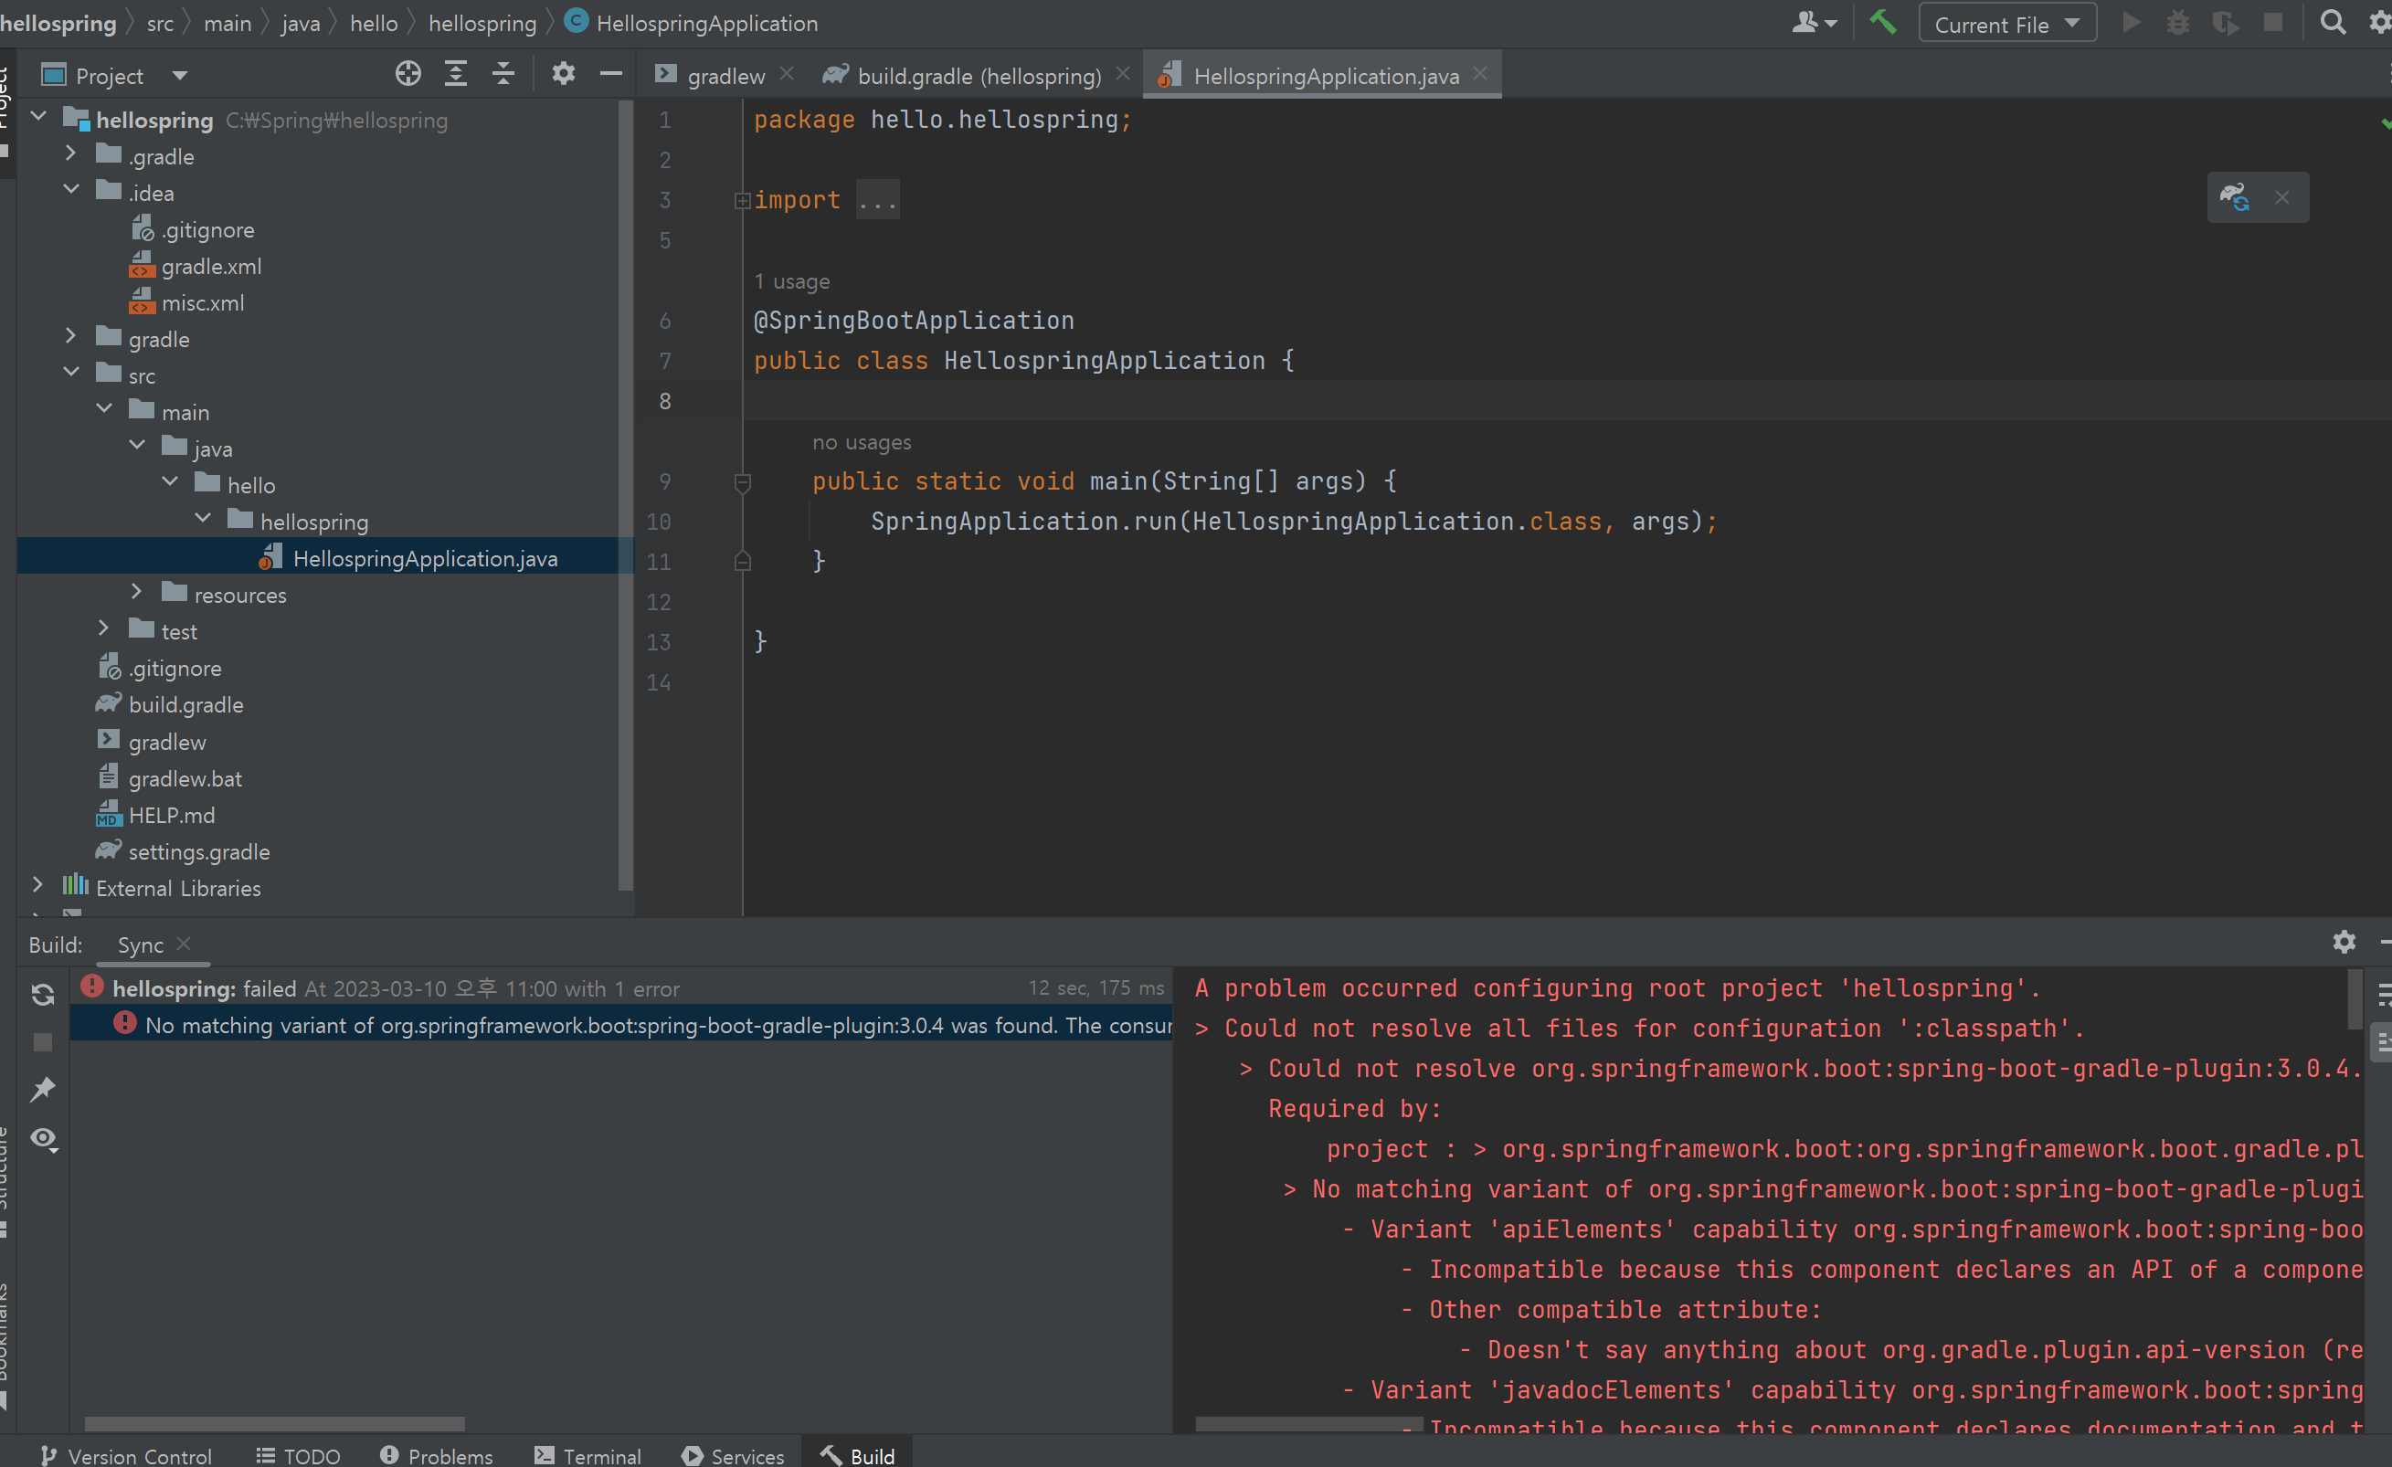Open TODO tool window

pyautogui.click(x=298, y=1454)
